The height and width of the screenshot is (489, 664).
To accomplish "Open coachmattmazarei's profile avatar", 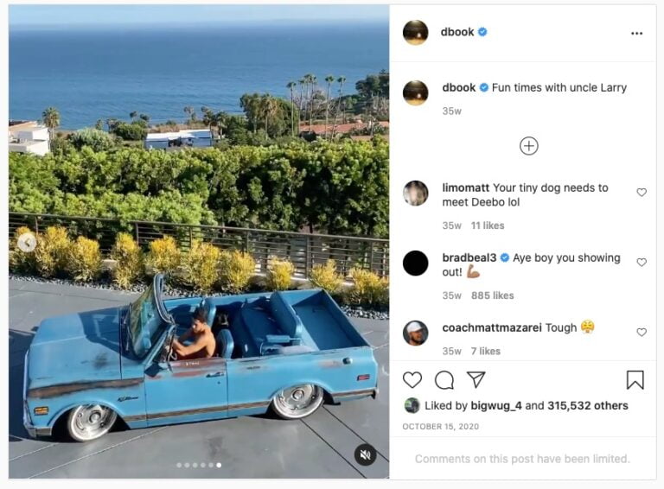I will tap(415, 333).
